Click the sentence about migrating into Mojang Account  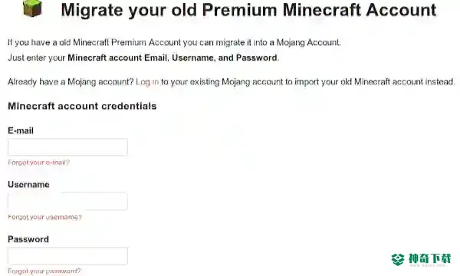(174, 42)
